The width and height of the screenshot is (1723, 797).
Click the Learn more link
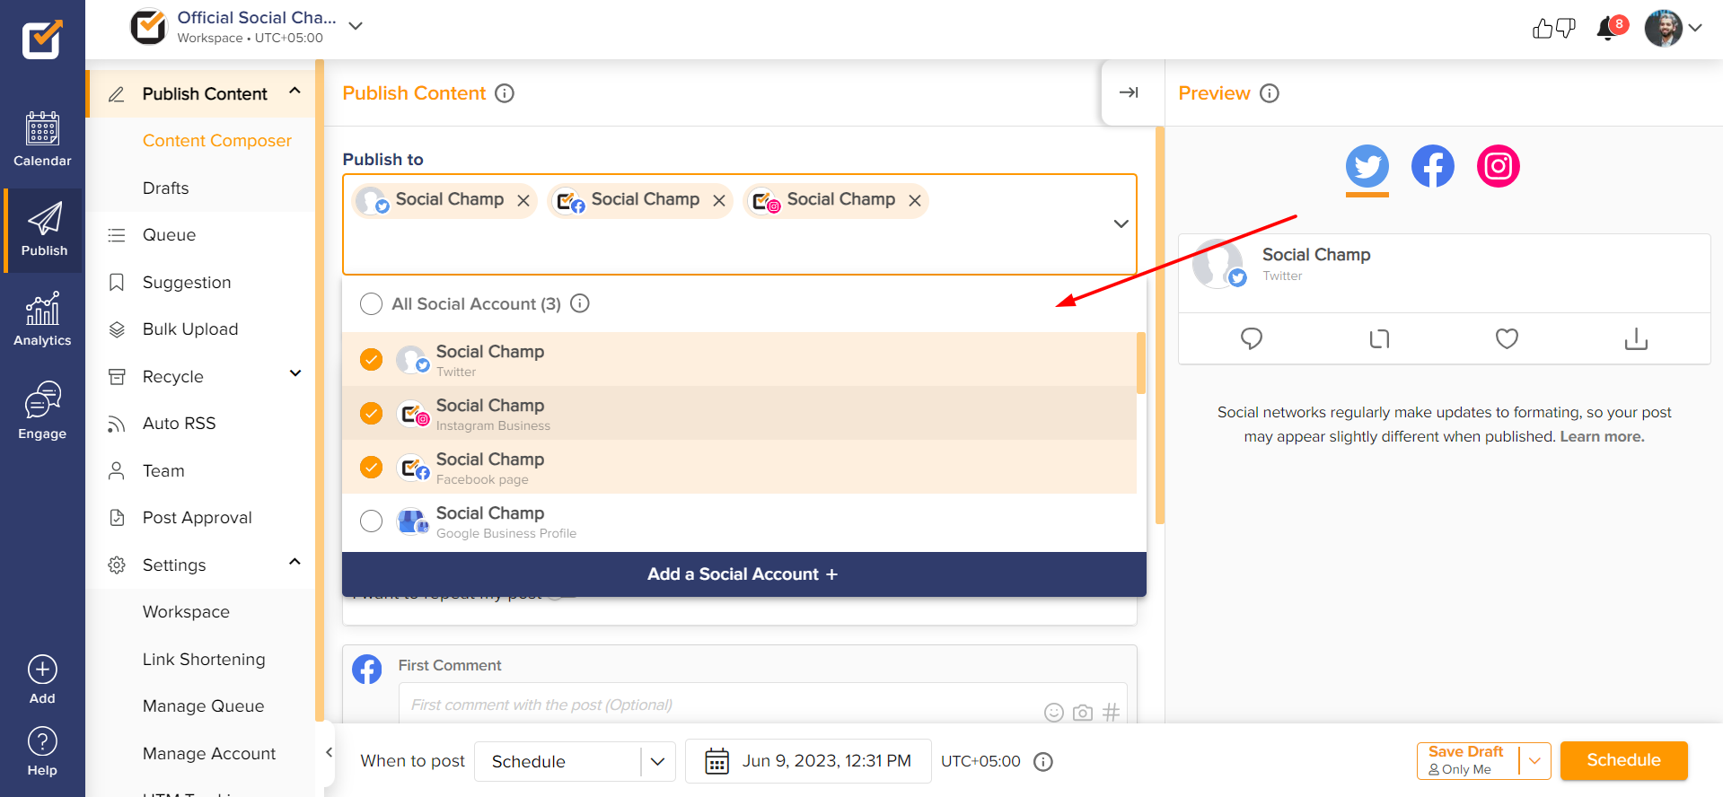[1602, 436]
